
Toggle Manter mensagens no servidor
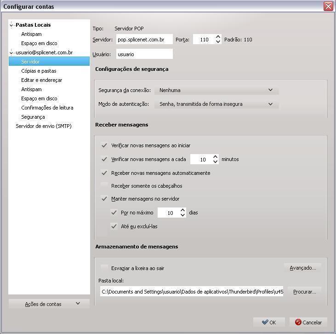pos(104,199)
